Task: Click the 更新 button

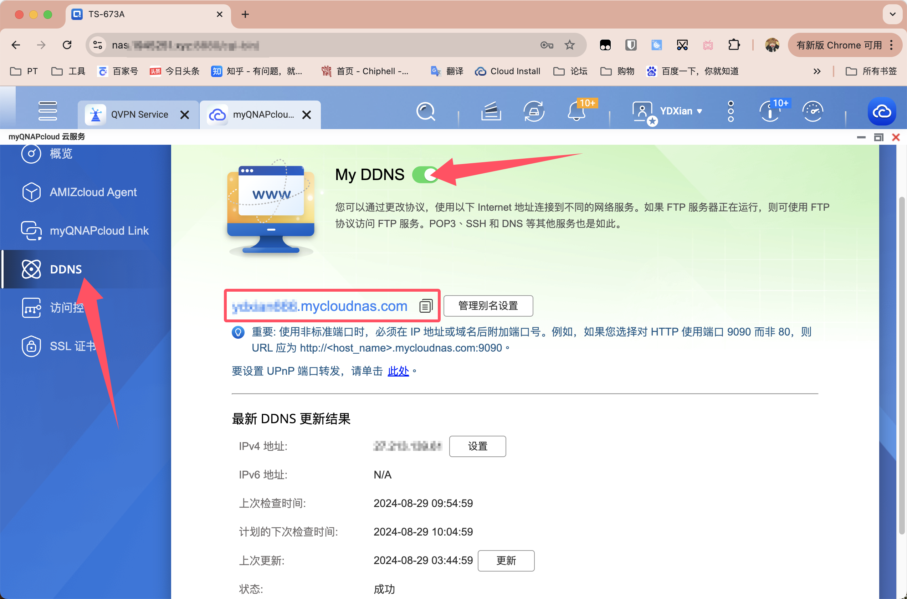Action: 506,561
